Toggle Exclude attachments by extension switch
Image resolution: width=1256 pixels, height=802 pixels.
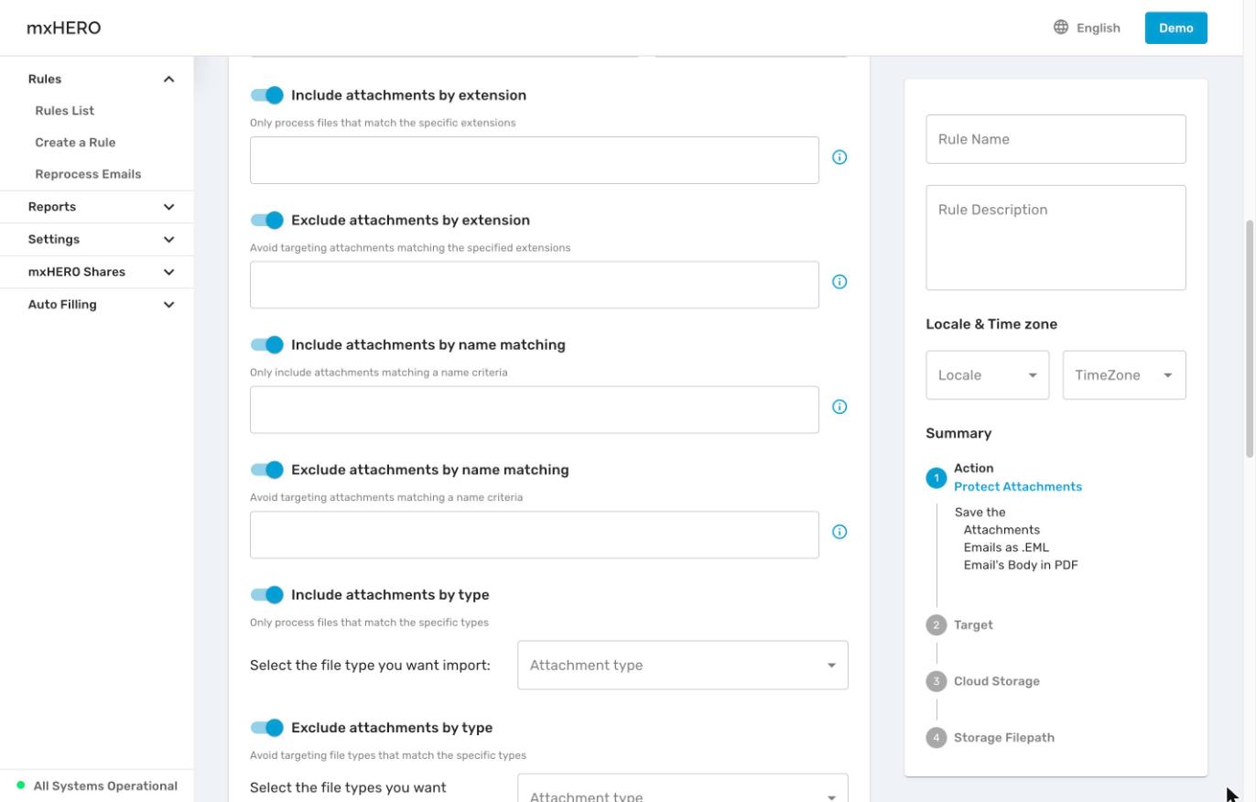[267, 221]
